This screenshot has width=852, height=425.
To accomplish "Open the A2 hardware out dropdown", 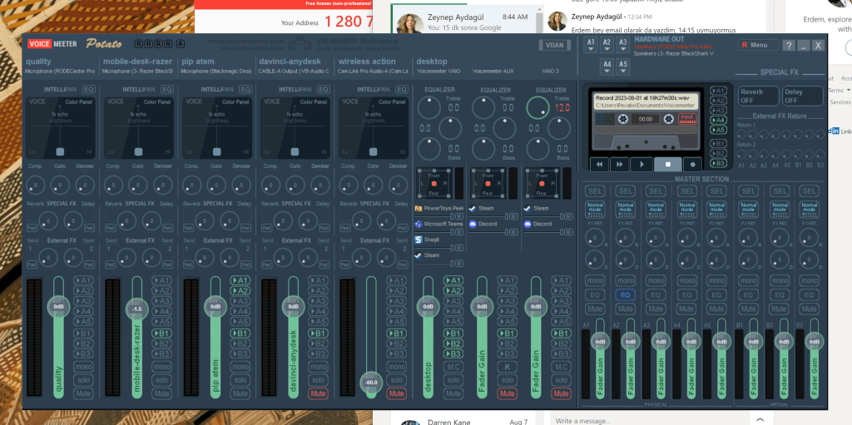I will (607, 45).
